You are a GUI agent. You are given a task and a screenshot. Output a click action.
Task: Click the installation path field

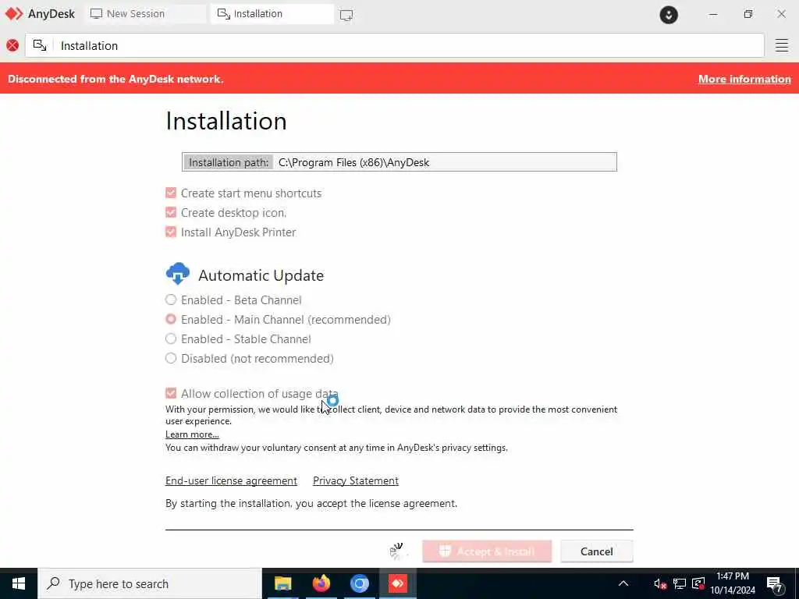tap(399, 162)
